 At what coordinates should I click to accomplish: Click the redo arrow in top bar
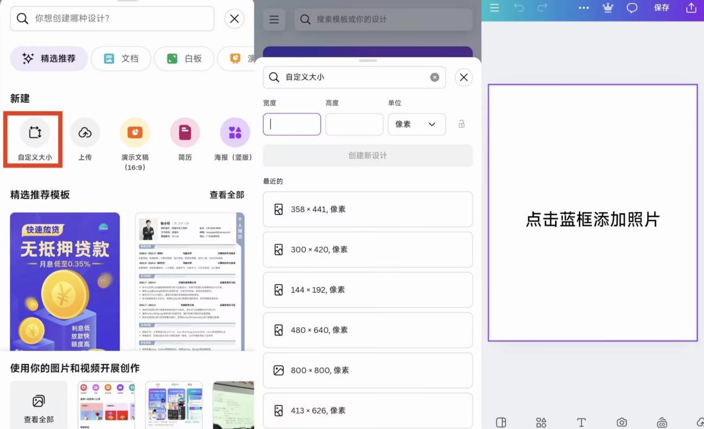542,8
